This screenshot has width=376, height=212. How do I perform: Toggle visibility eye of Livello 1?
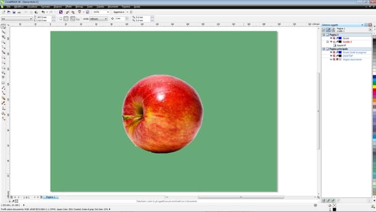[331, 42]
